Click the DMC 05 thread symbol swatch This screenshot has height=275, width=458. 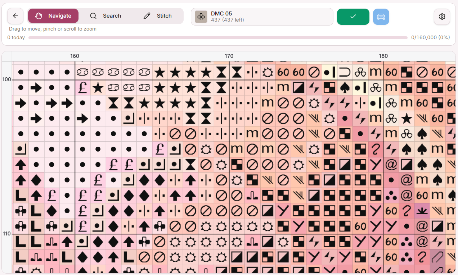coord(201,17)
